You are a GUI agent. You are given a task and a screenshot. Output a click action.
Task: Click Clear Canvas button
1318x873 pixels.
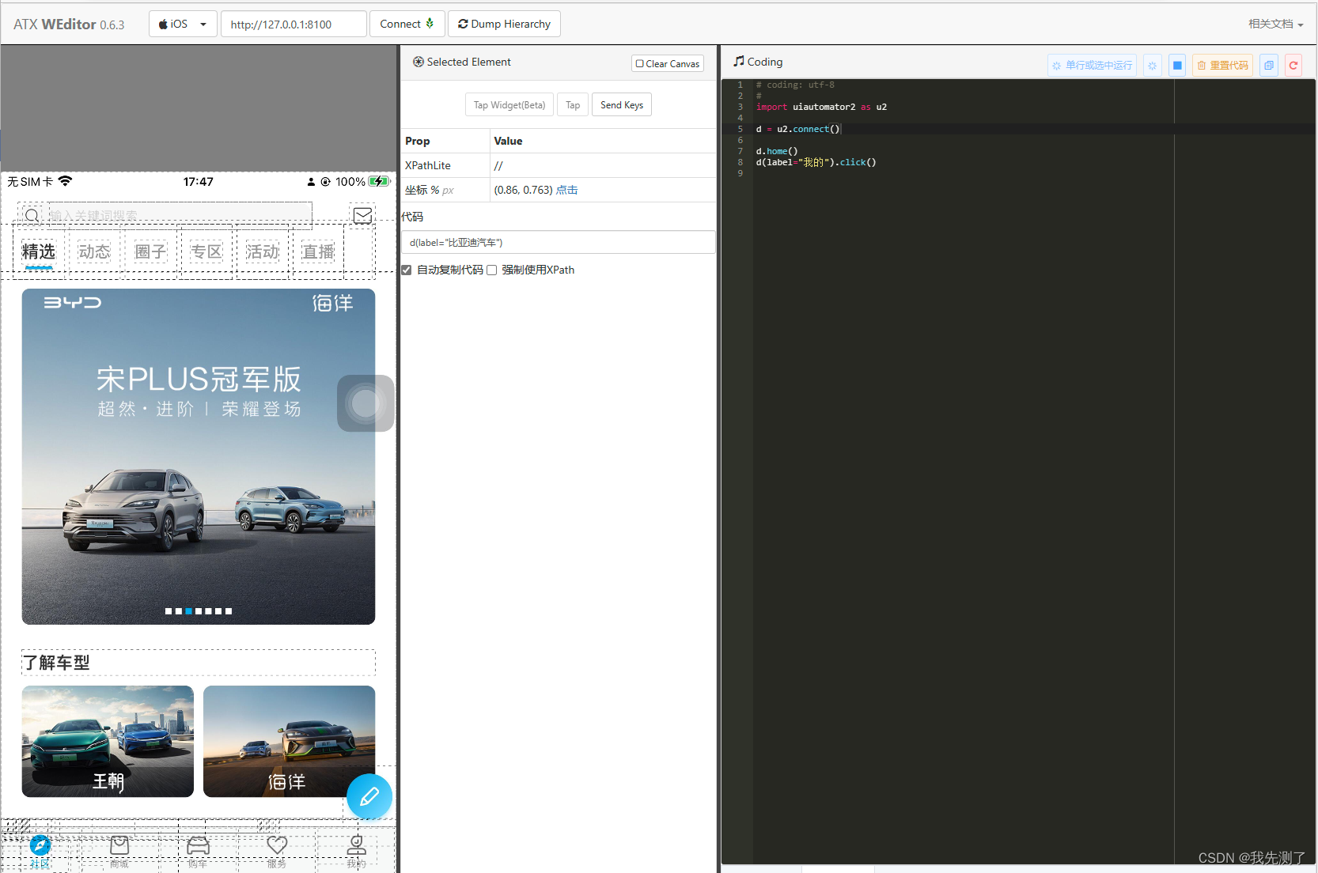coord(668,63)
